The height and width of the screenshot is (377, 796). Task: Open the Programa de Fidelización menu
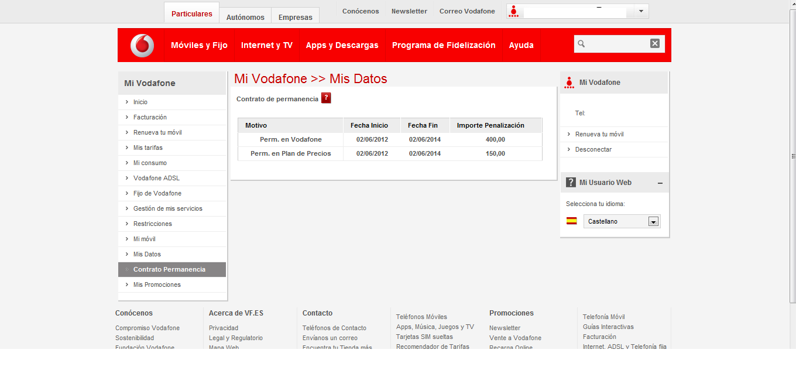[444, 45]
